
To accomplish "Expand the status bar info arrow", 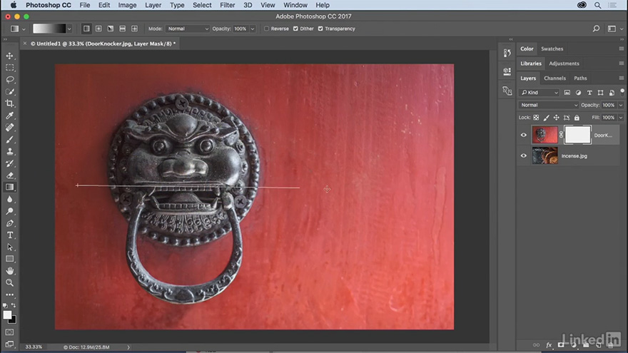I will click(x=128, y=347).
